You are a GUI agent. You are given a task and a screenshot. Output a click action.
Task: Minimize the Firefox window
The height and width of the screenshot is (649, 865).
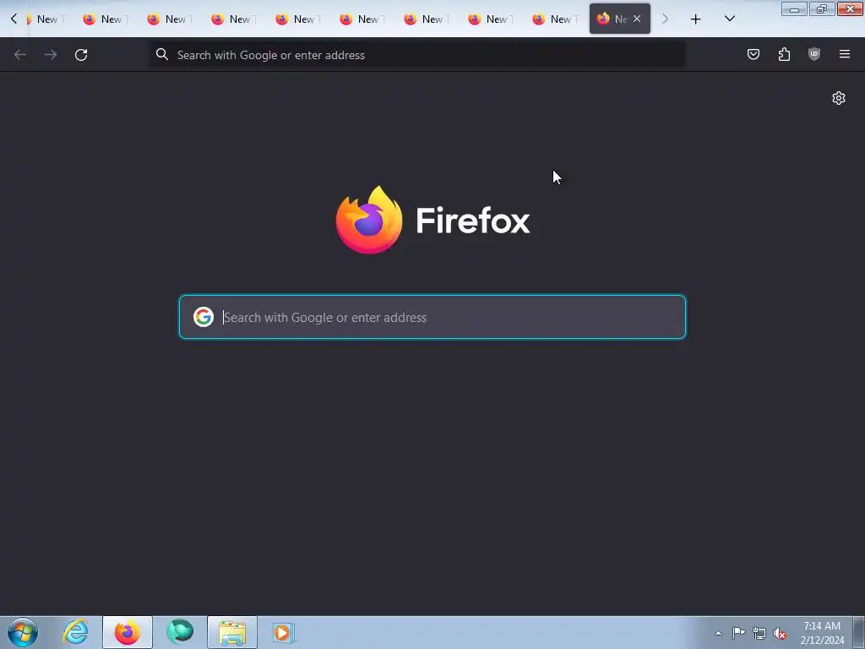(794, 9)
